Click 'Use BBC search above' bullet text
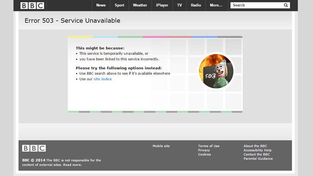The height and width of the screenshot is (176, 313). [x=125, y=73]
